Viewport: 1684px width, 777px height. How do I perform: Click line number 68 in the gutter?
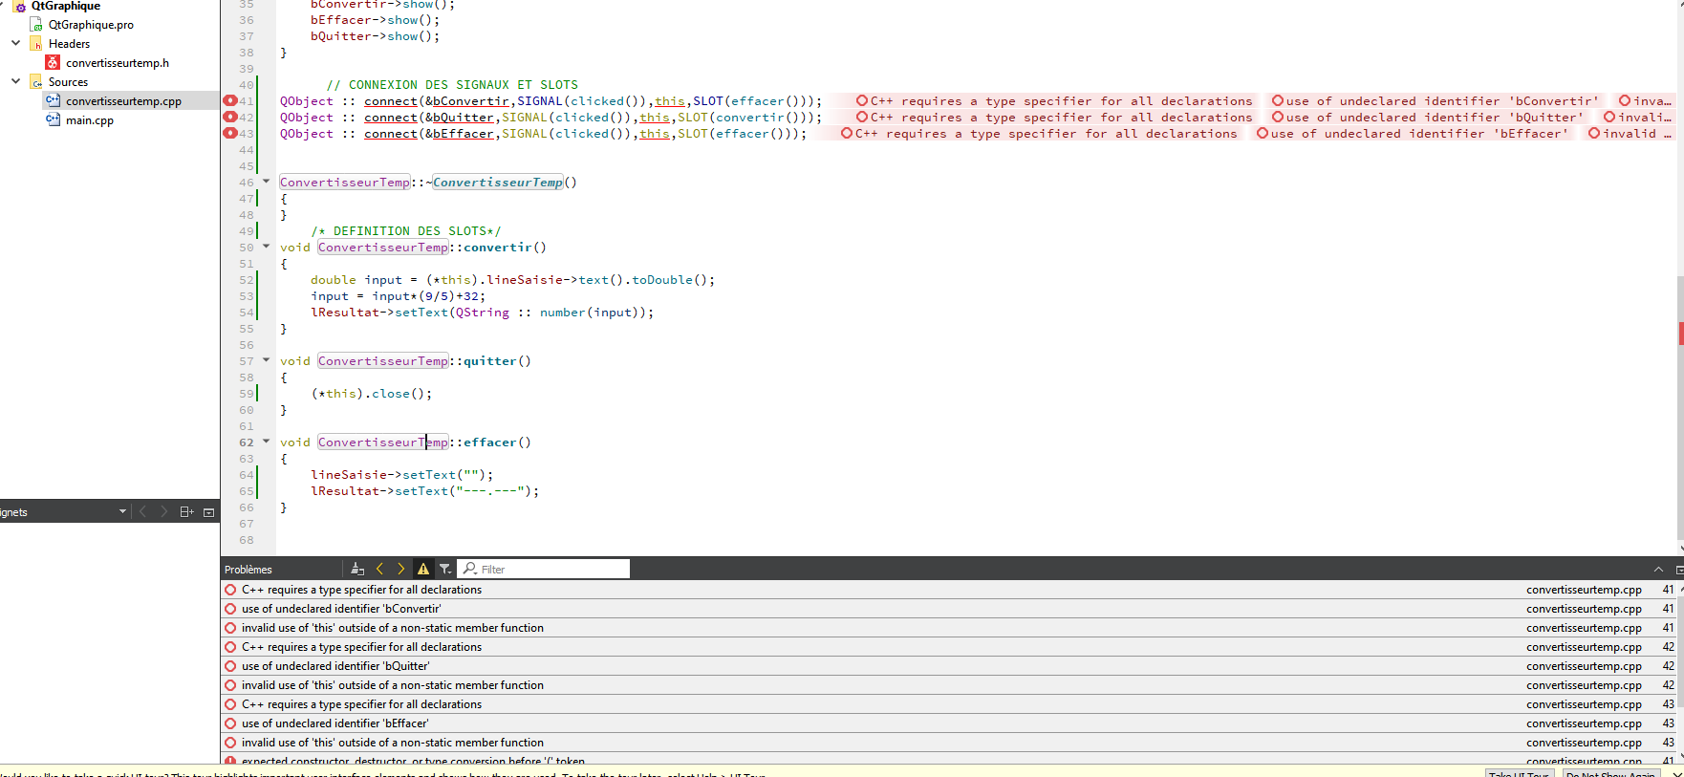point(247,540)
